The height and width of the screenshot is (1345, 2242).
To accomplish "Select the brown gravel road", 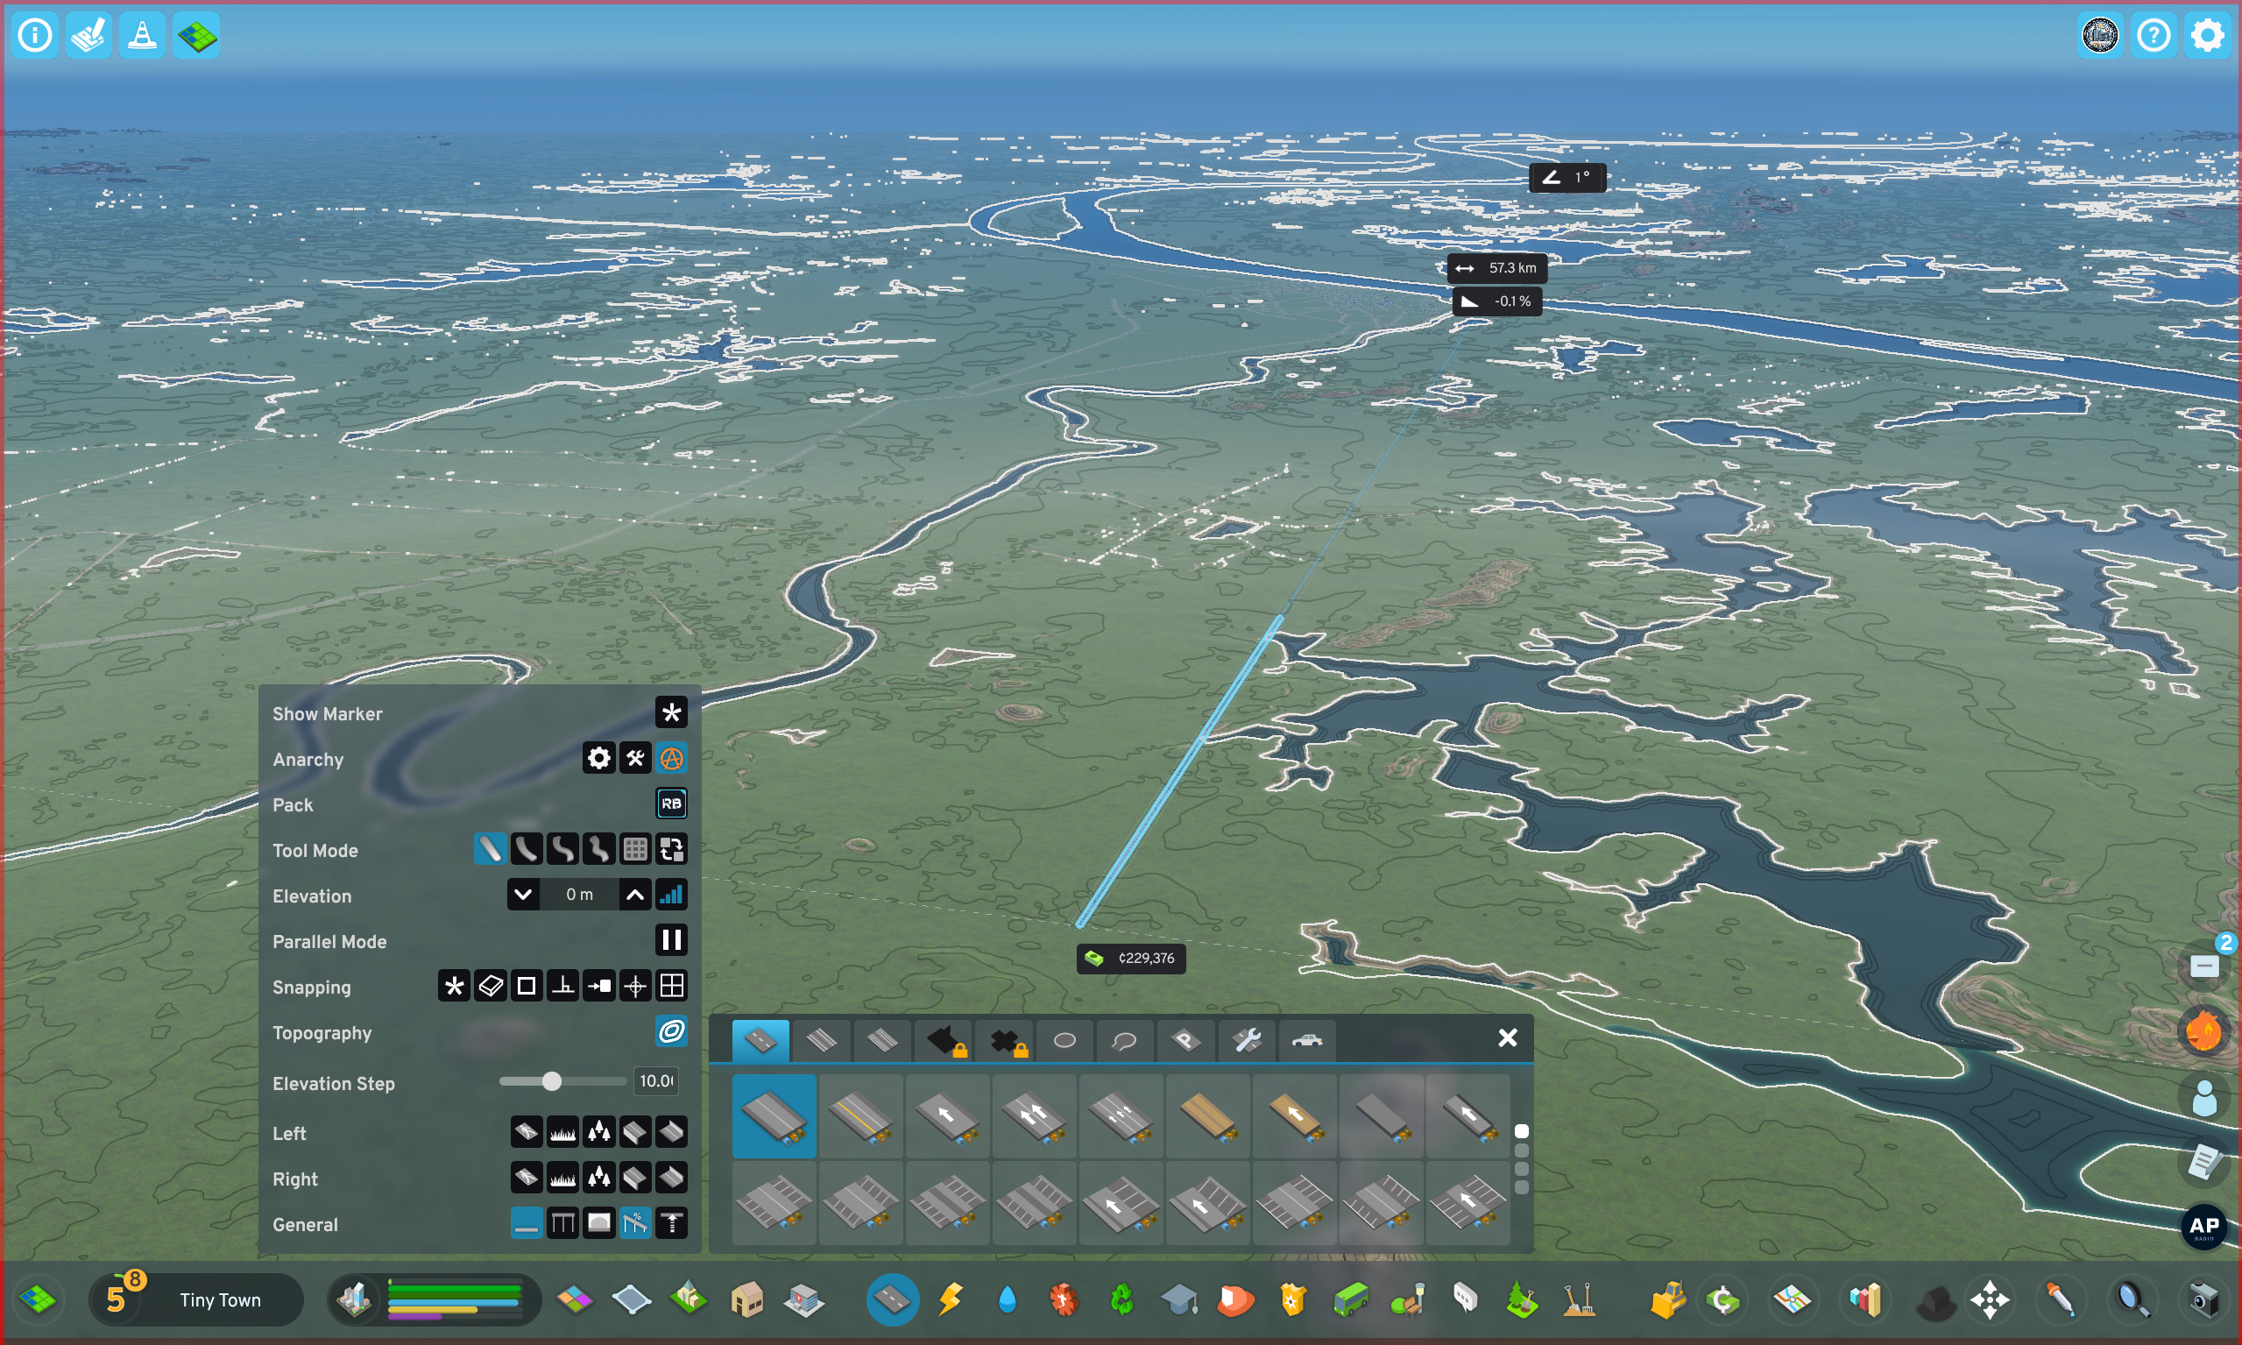I will (1208, 1116).
